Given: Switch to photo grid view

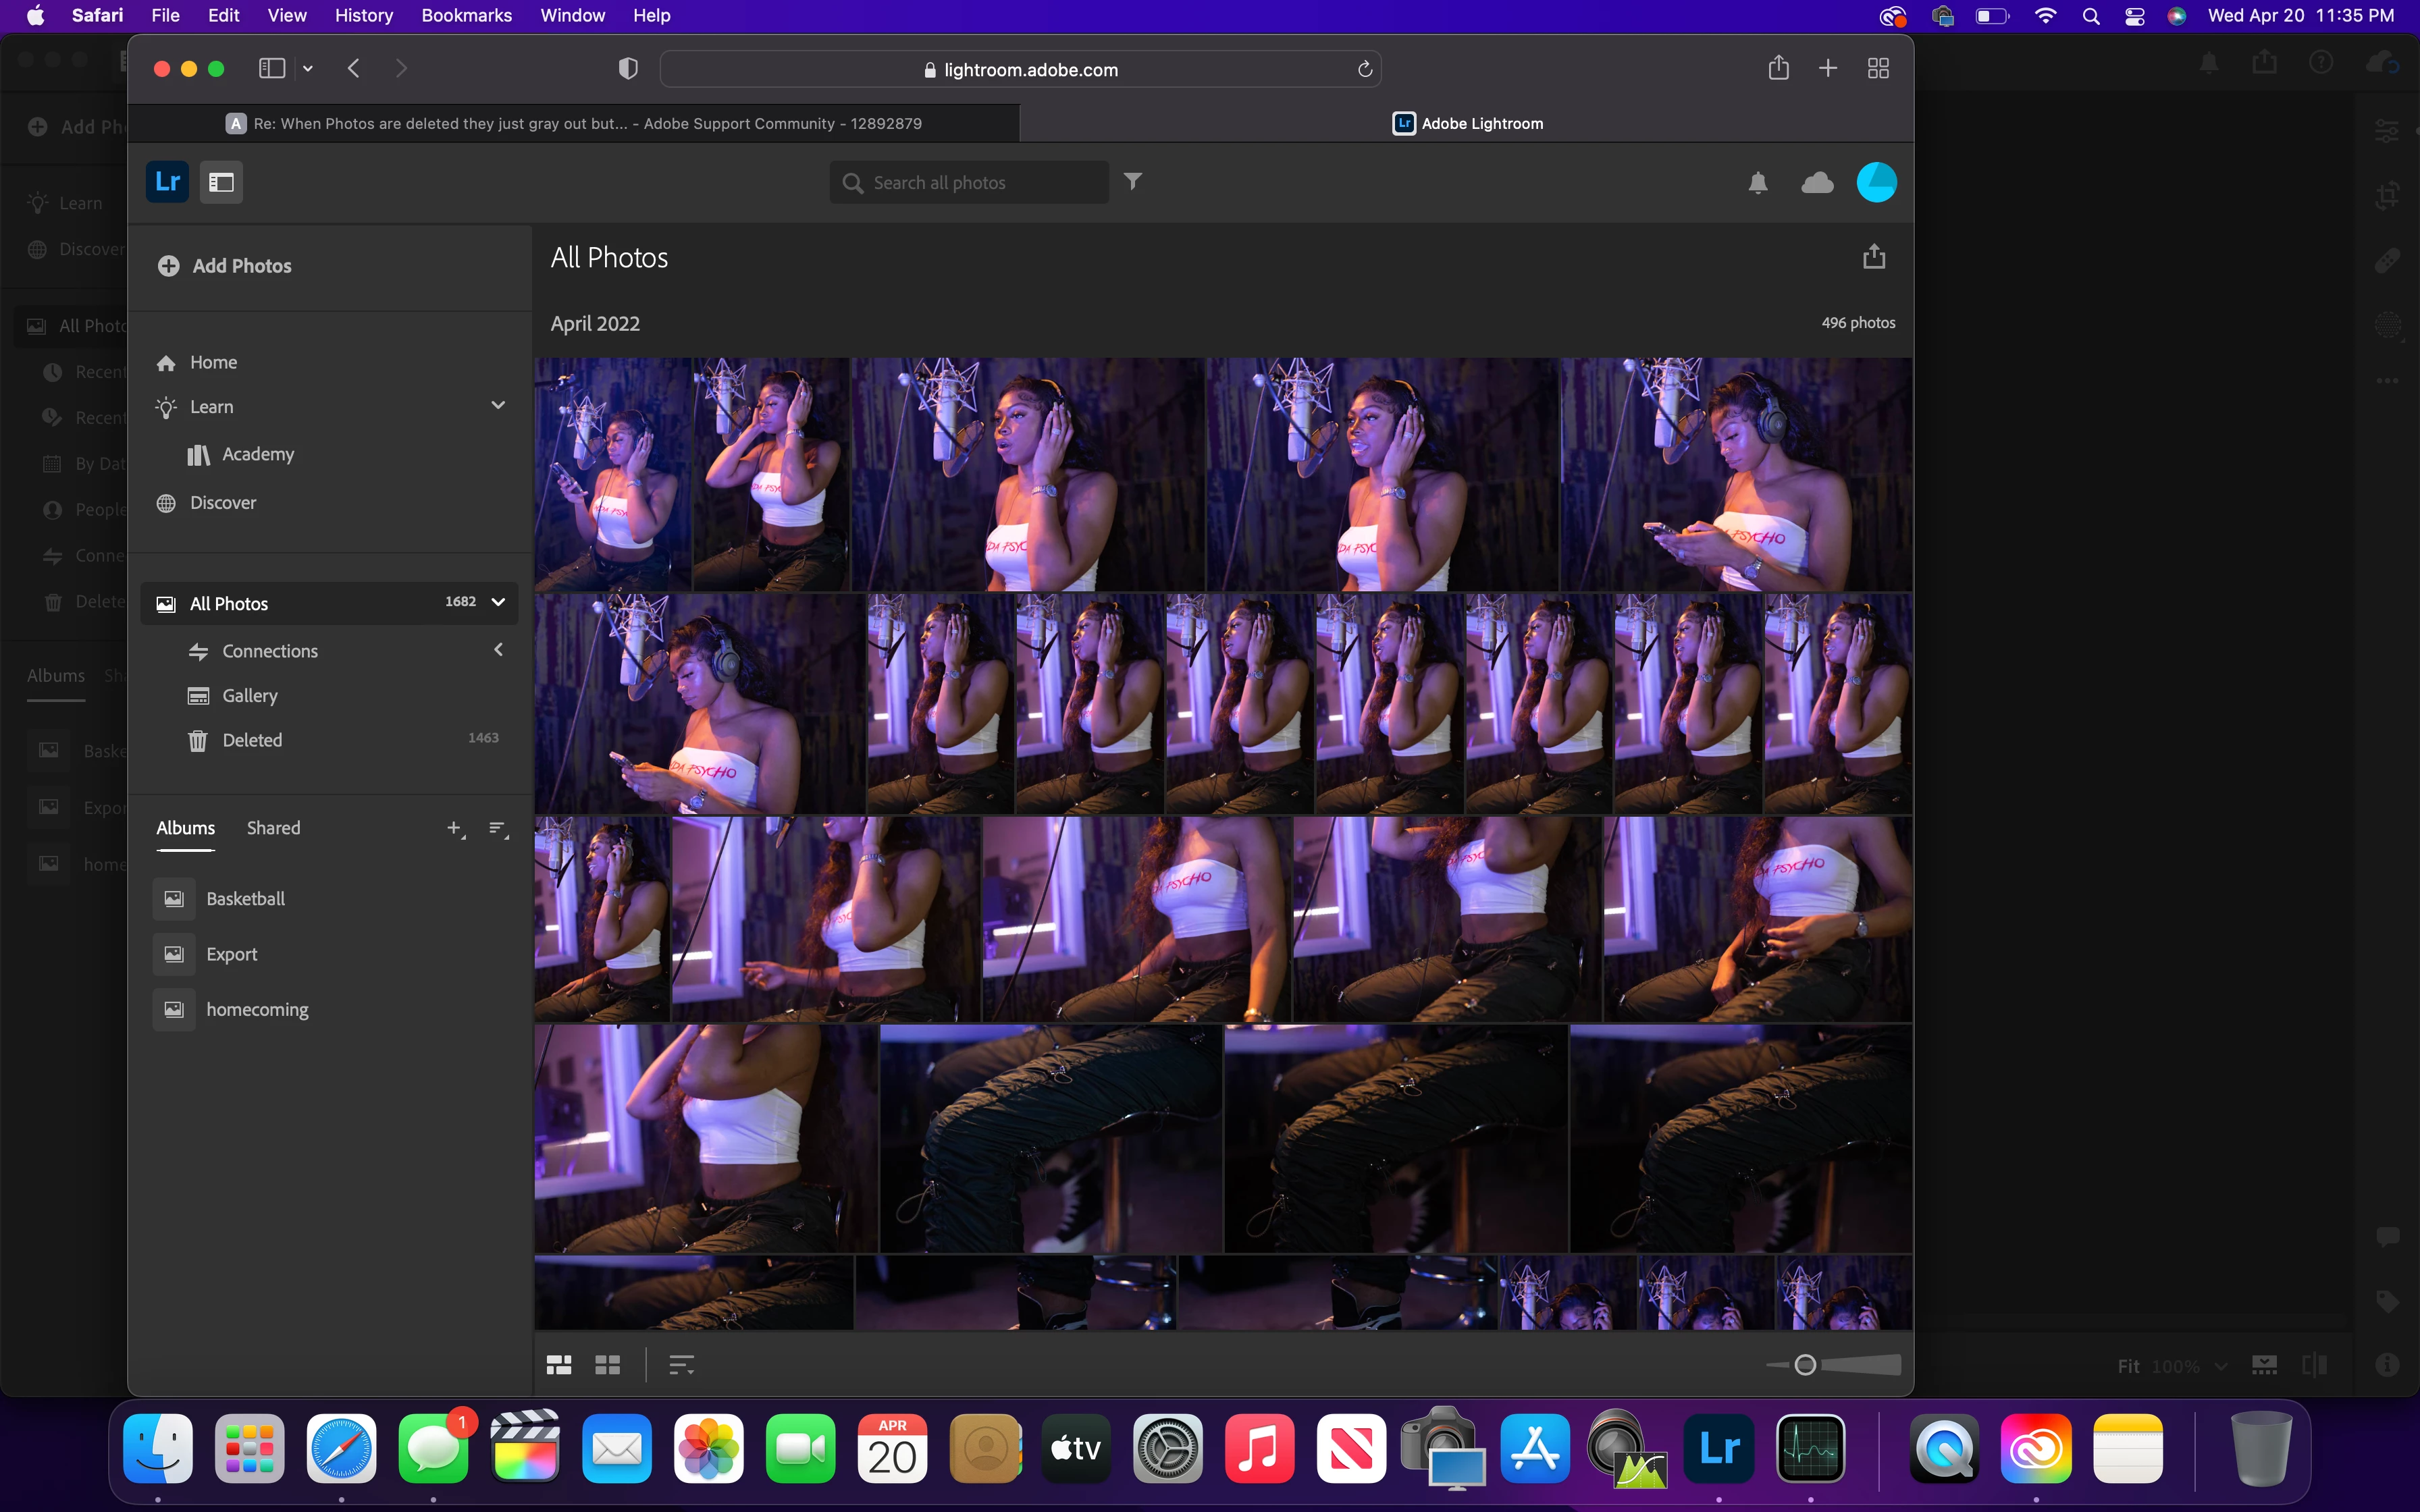Looking at the screenshot, I should (559, 1365).
